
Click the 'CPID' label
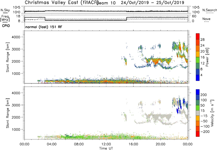click(6, 26)
